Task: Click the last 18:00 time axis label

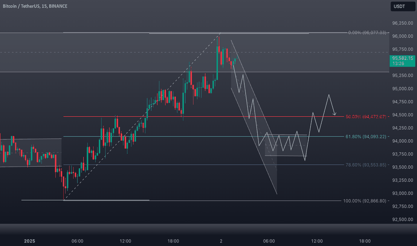Action: click(365, 241)
